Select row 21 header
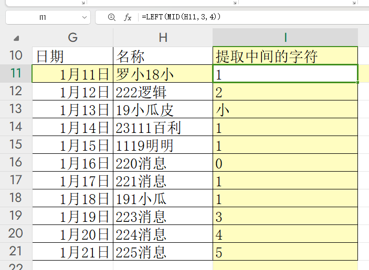This screenshot has height=270, width=369. (x=16, y=252)
